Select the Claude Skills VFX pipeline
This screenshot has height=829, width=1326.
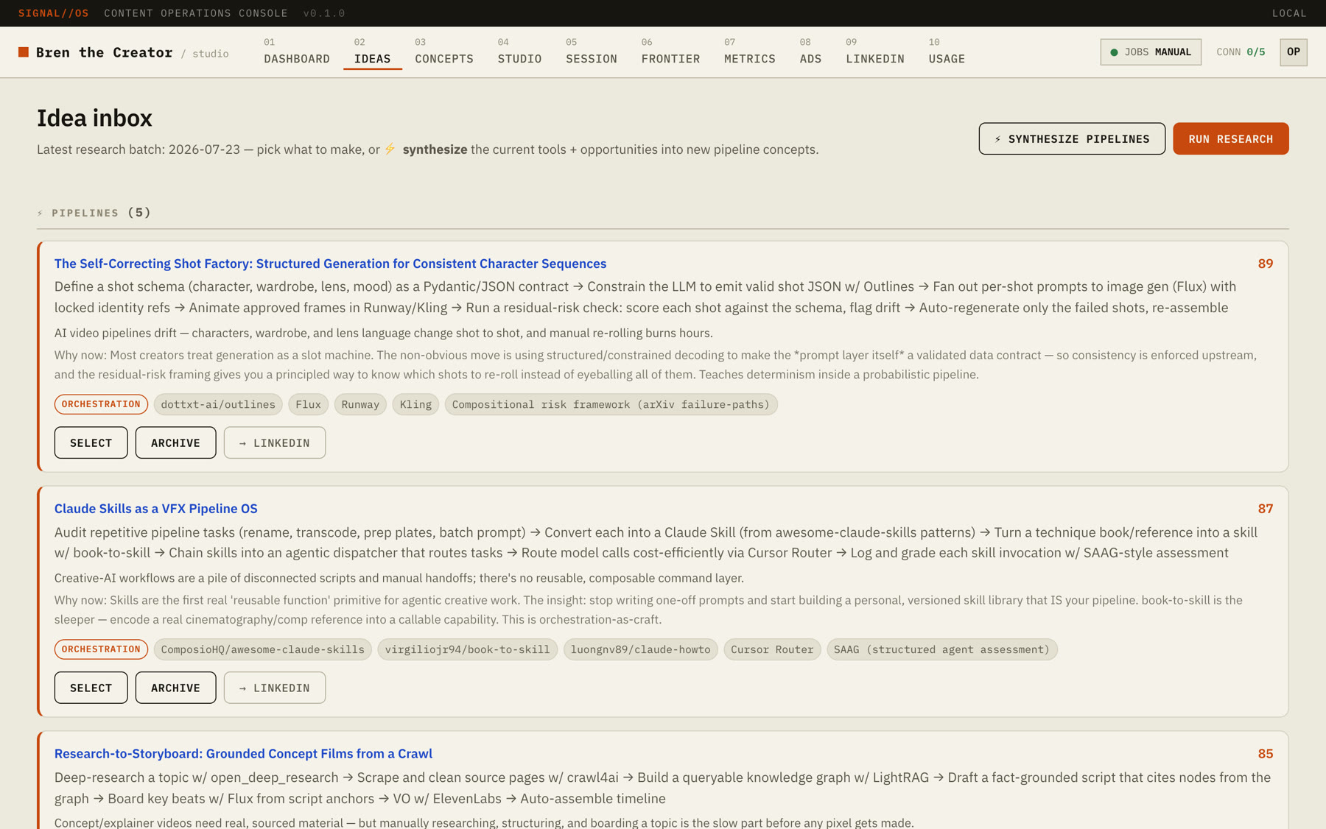click(x=91, y=688)
